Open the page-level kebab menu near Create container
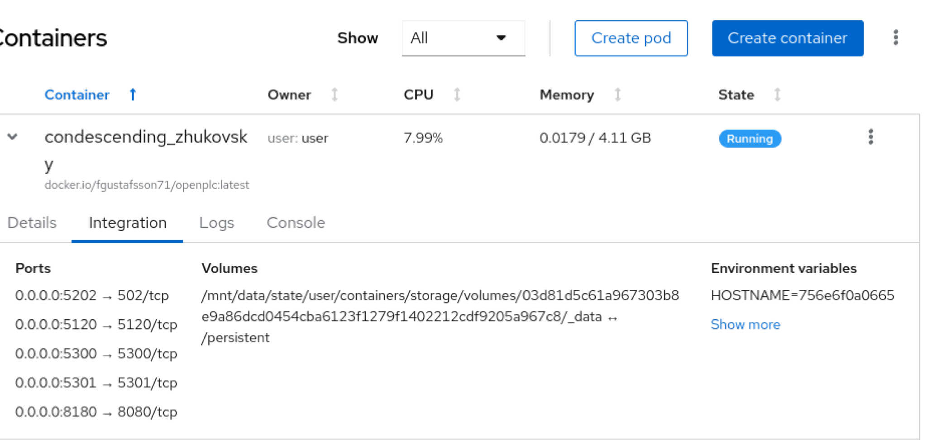Viewport: 927px width, 440px height. tap(895, 38)
